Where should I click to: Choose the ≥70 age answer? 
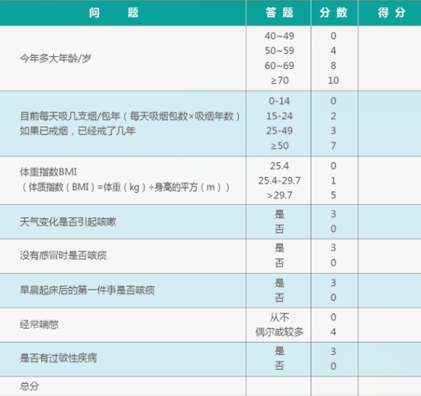tap(279, 80)
